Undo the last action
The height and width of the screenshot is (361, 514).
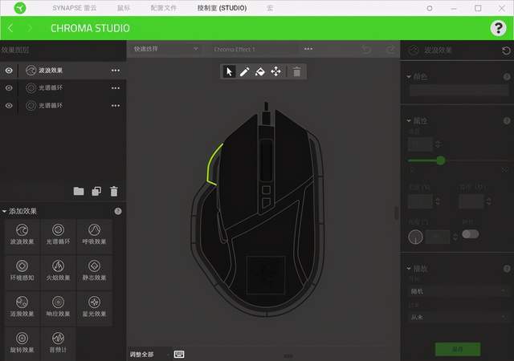click(x=366, y=50)
